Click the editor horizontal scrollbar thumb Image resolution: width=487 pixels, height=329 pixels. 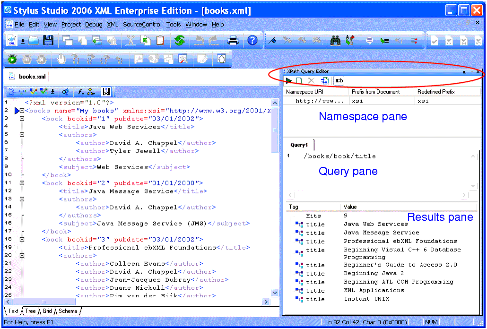point(44,302)
